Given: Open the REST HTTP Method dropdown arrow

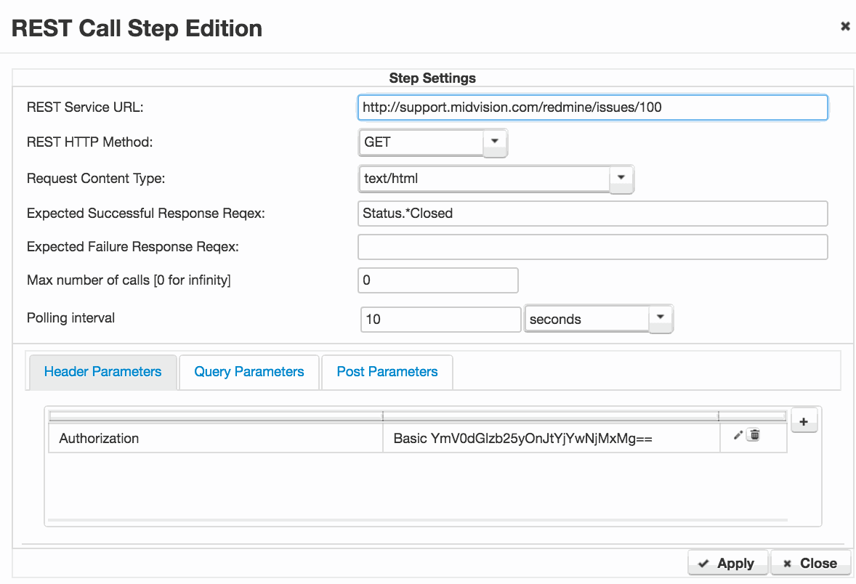Looking at the screenshot, I should coord(495,142).
